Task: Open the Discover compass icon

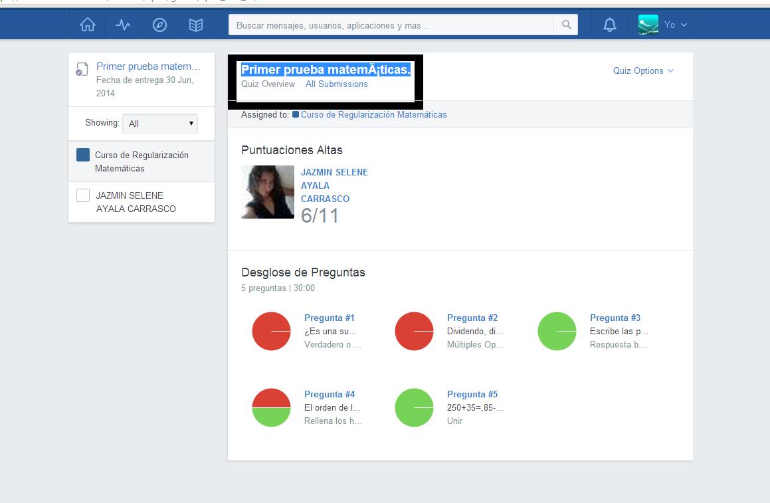Action: [159, 25]
